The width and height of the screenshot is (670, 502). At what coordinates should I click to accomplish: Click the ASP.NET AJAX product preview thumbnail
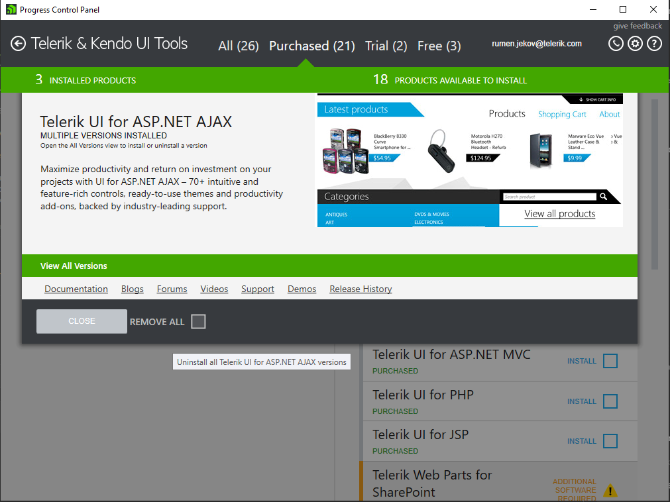470,160
